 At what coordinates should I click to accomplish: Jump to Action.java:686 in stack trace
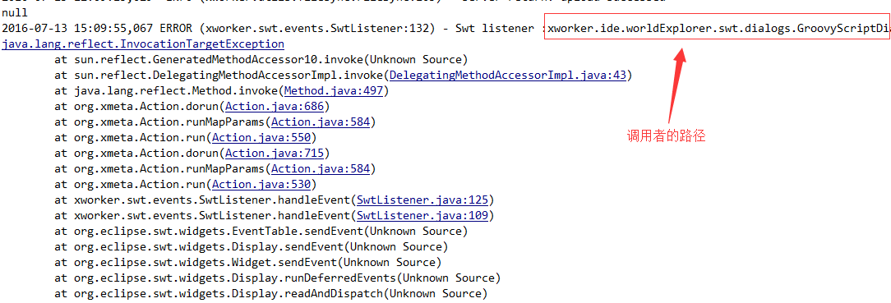pyautogui.click(x=275, y=106)
